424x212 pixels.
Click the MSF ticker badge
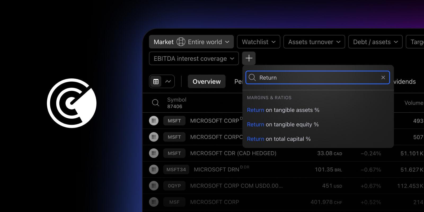coord(174,202)
